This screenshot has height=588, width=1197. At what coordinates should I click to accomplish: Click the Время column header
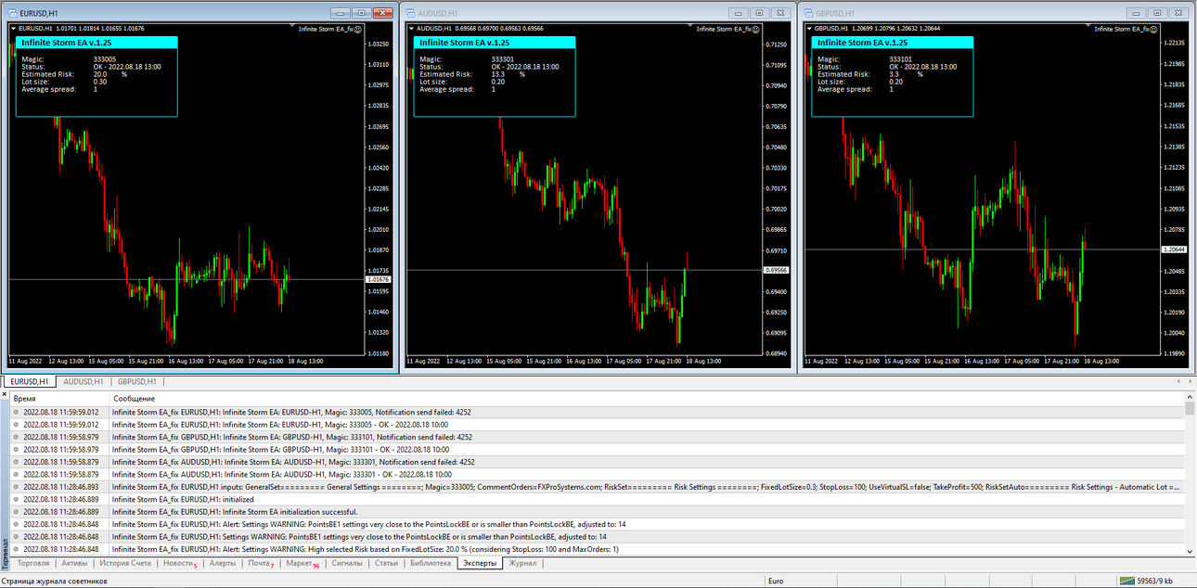[x=58, y=398]
